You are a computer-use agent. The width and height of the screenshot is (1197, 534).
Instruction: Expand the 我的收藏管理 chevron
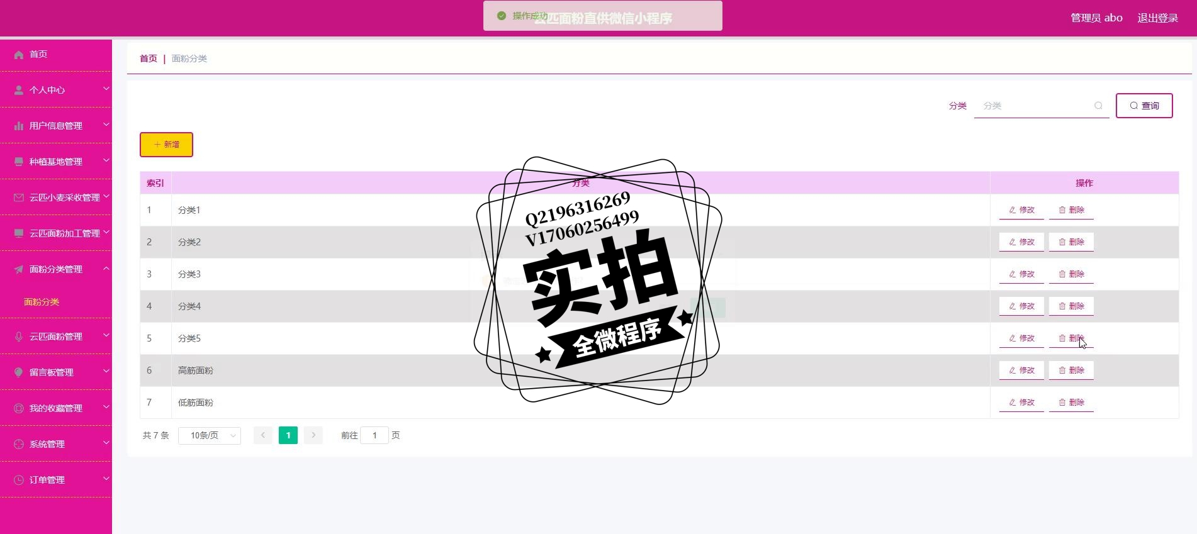point(106,407)
